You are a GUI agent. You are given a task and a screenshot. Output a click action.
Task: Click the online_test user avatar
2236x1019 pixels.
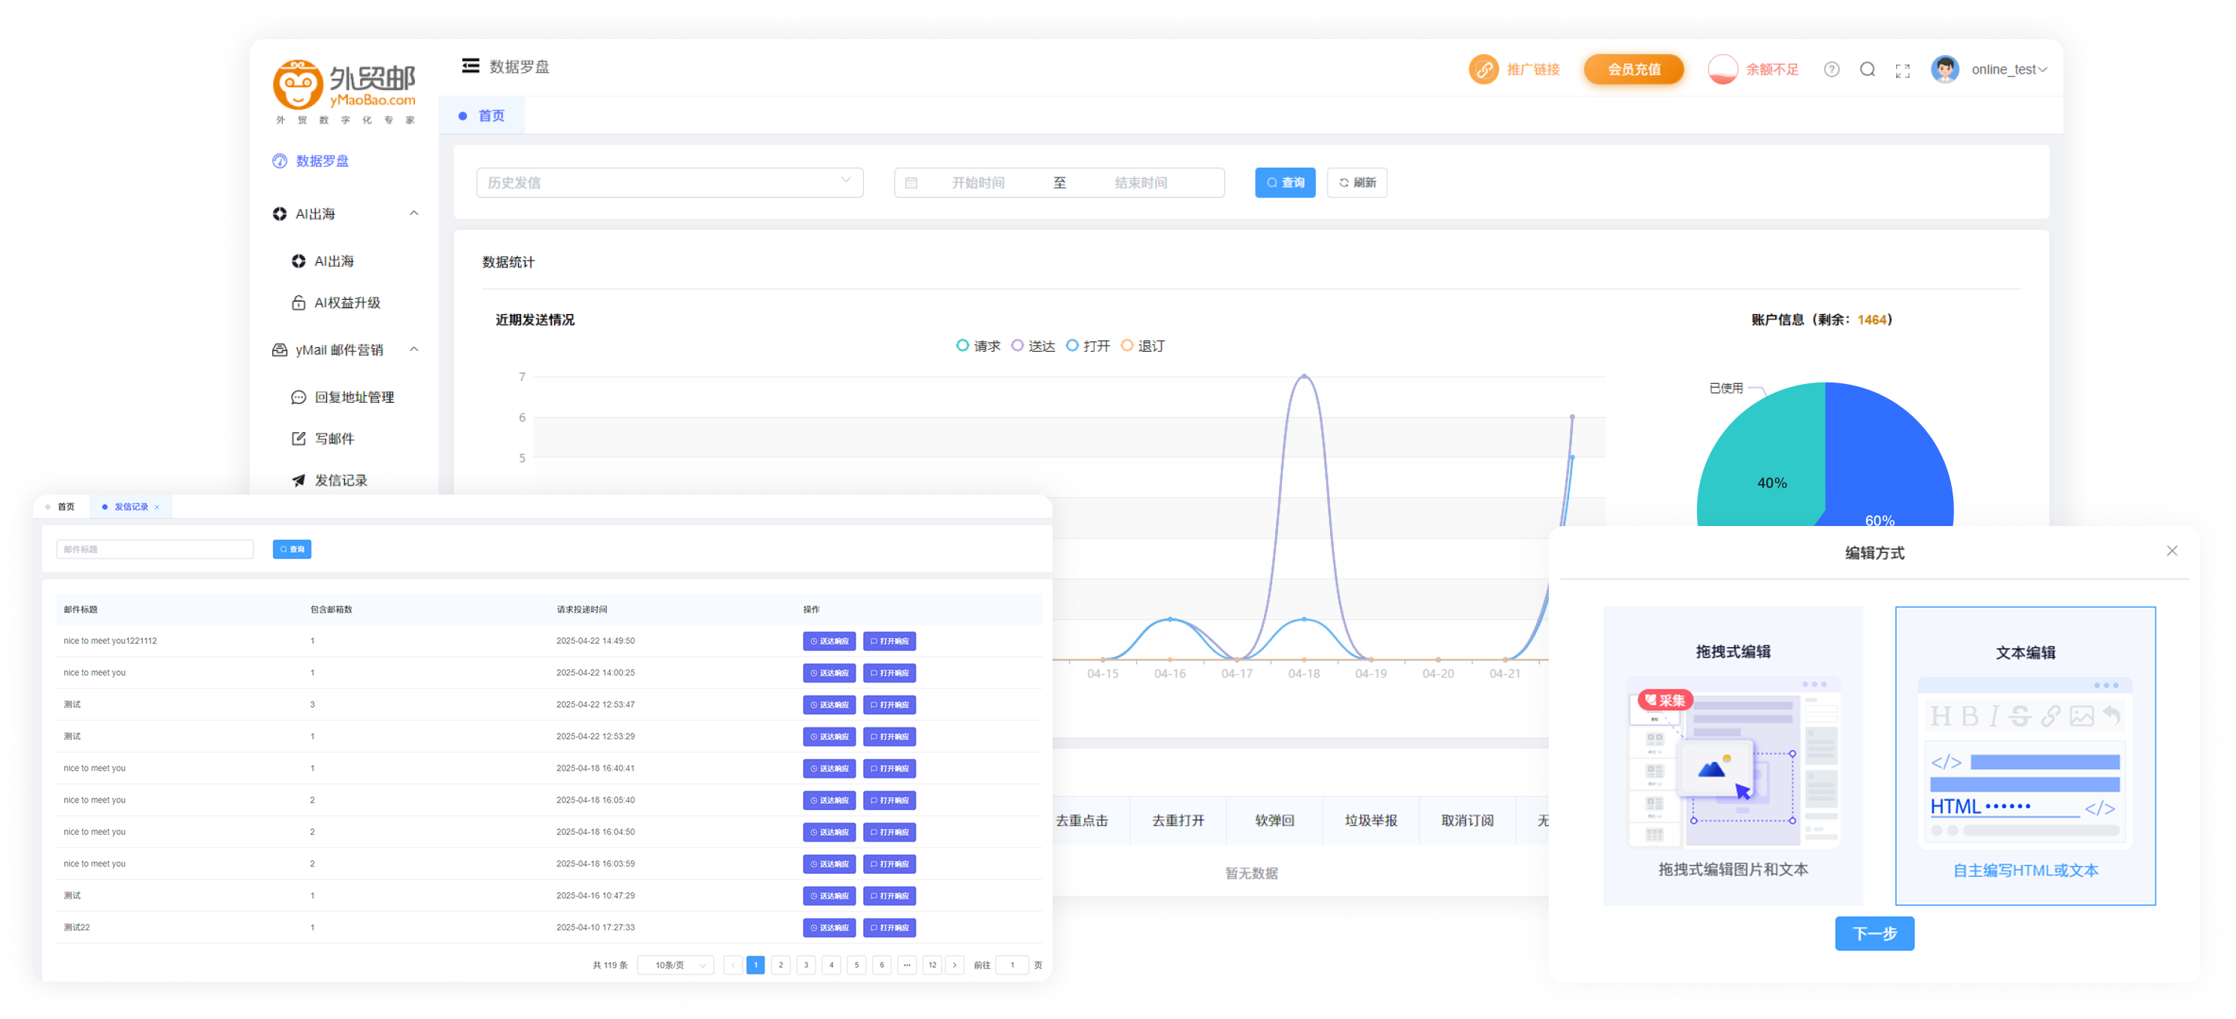coord(1944,69)
